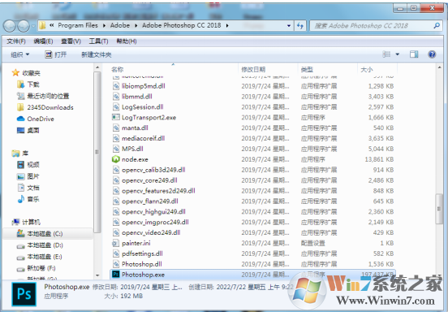Viewport: 448px width, 312px height.
Task: Open the address bar history dropdown
Action: pos(289,25)
